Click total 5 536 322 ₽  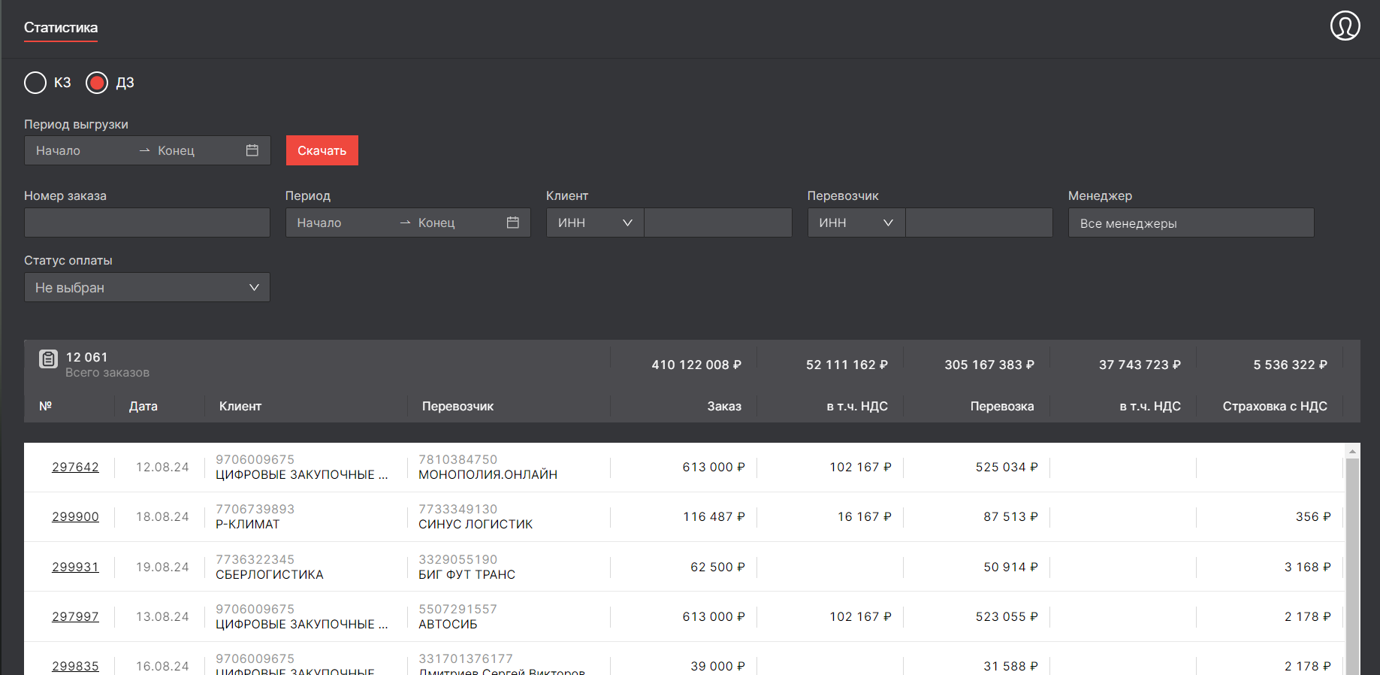1290,365
